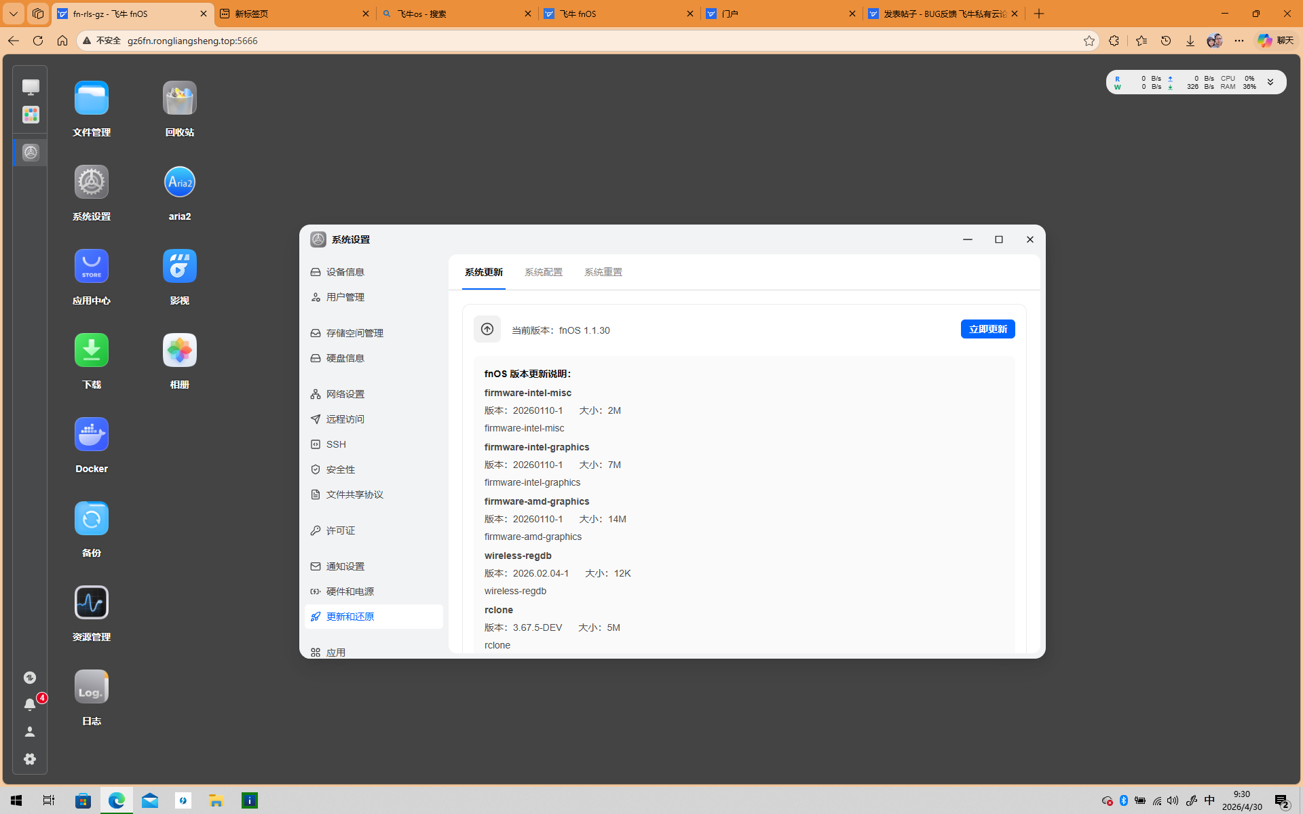Favorite this page with the star icon
Screen dimensions: 1303x814
click(x=1089, y=41)
